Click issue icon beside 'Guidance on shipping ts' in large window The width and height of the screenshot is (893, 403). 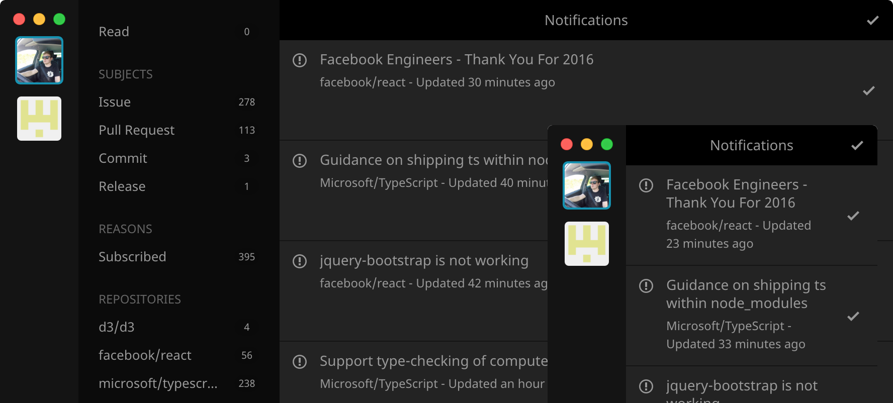tap(300, 161)
